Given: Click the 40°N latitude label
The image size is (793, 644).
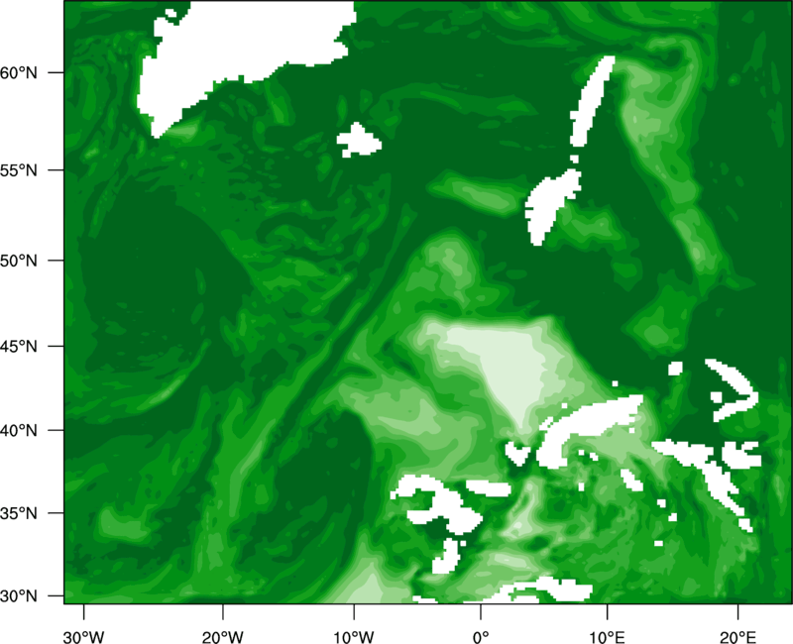Looking at the screenshot, I should click(19, 430).
